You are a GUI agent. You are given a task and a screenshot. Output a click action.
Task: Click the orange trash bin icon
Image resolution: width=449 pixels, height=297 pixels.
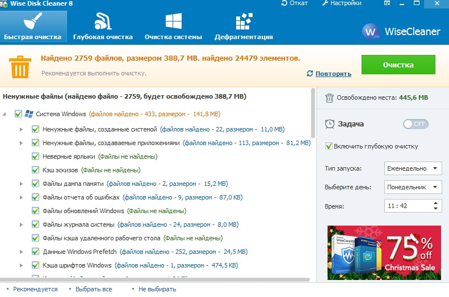tap(20, 67)
